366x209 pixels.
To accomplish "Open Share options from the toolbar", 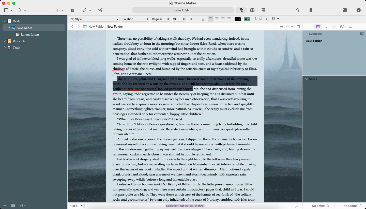I will tap(297, 10).
